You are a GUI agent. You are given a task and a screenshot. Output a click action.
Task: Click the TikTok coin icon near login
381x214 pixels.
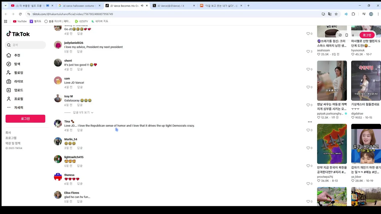point(340,35)
